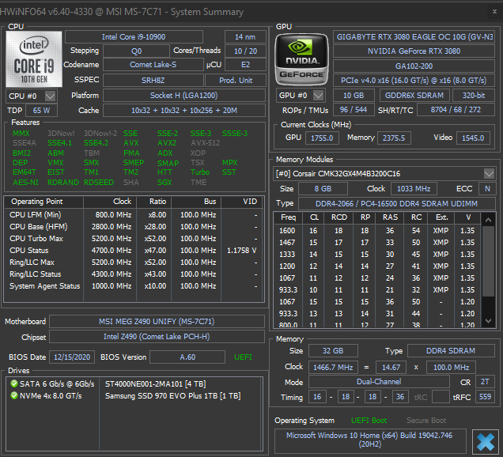Screen dimensions: 503x457
Task: Click the GA102-200 chip field
Action: (x=414, y=66)
